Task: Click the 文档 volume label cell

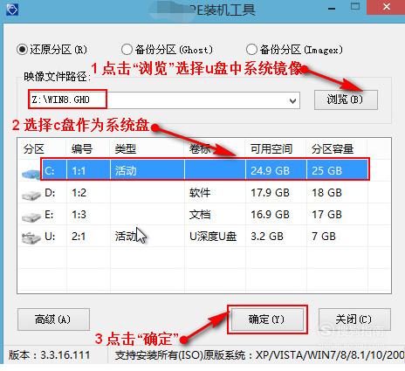Action: (x=200, y=215)
